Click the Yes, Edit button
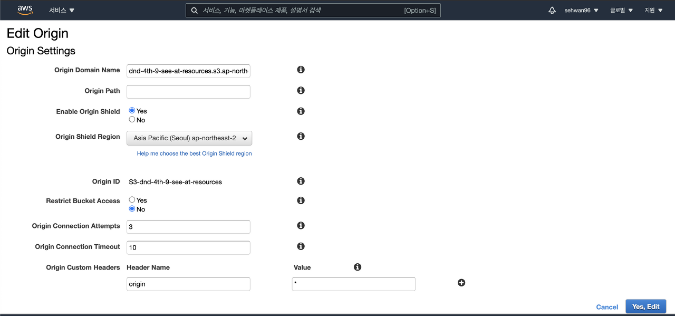This screenshot has width=675, height=316. [646, 307]
